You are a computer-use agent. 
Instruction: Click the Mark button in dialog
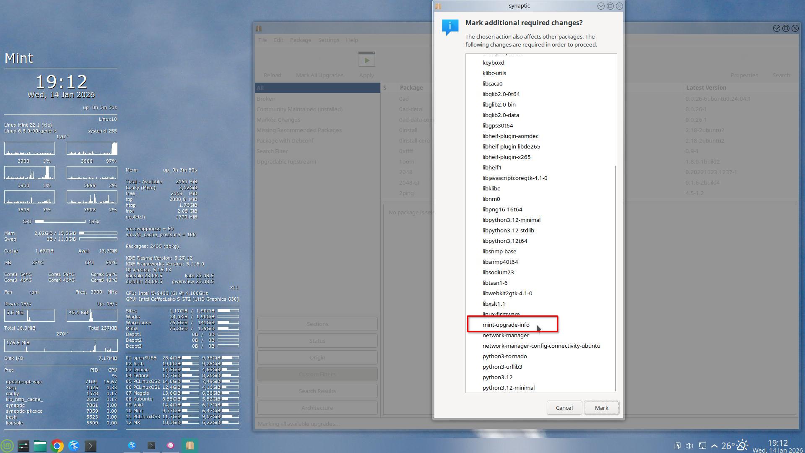point(601,408)
